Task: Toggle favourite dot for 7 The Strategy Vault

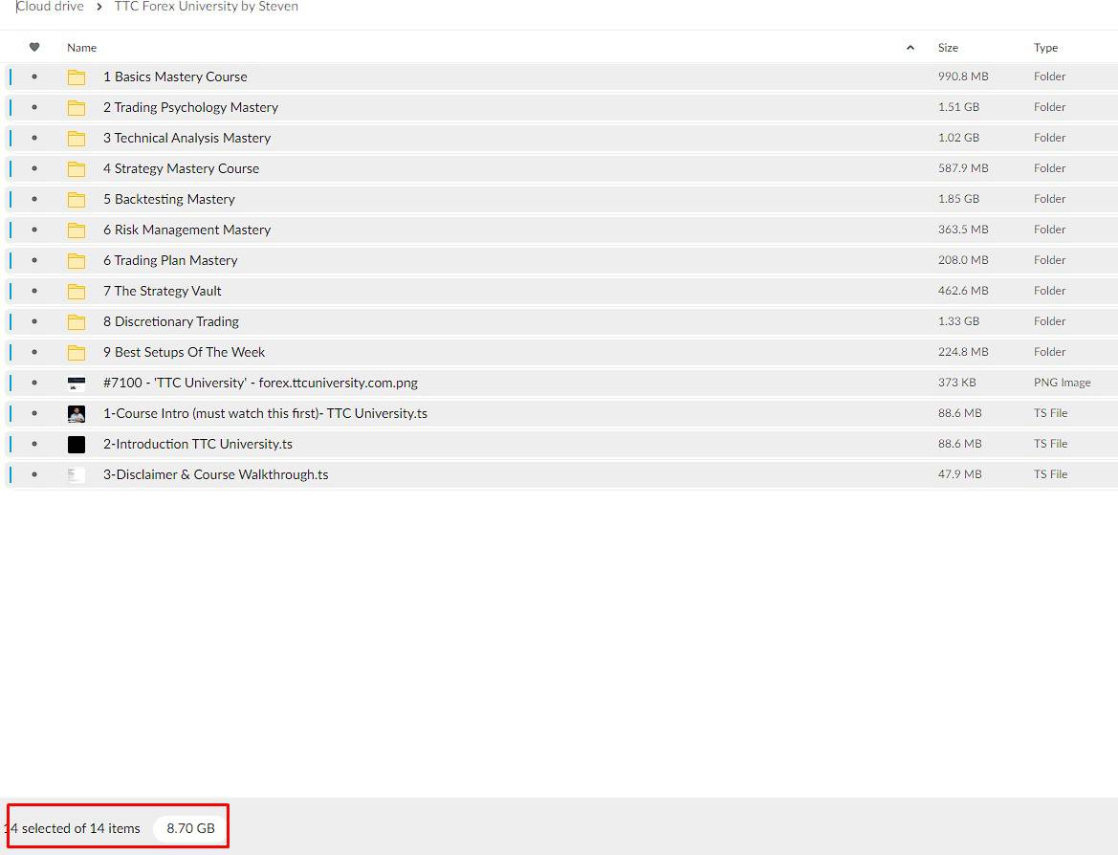Action: click(34, 291)
